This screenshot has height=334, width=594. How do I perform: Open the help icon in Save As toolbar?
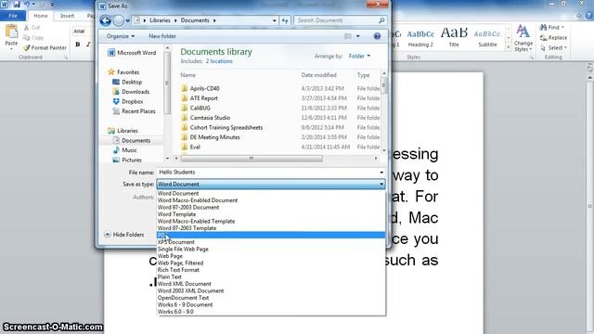377,36
